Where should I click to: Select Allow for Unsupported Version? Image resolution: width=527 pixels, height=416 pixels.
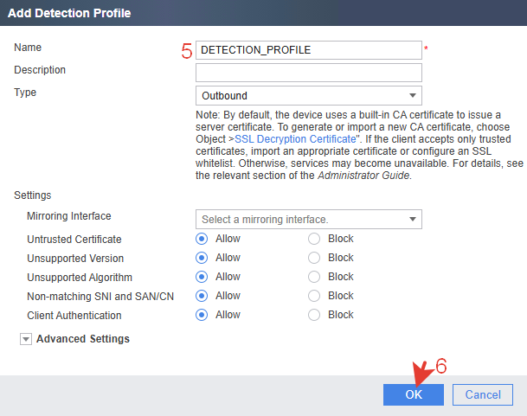202,258
